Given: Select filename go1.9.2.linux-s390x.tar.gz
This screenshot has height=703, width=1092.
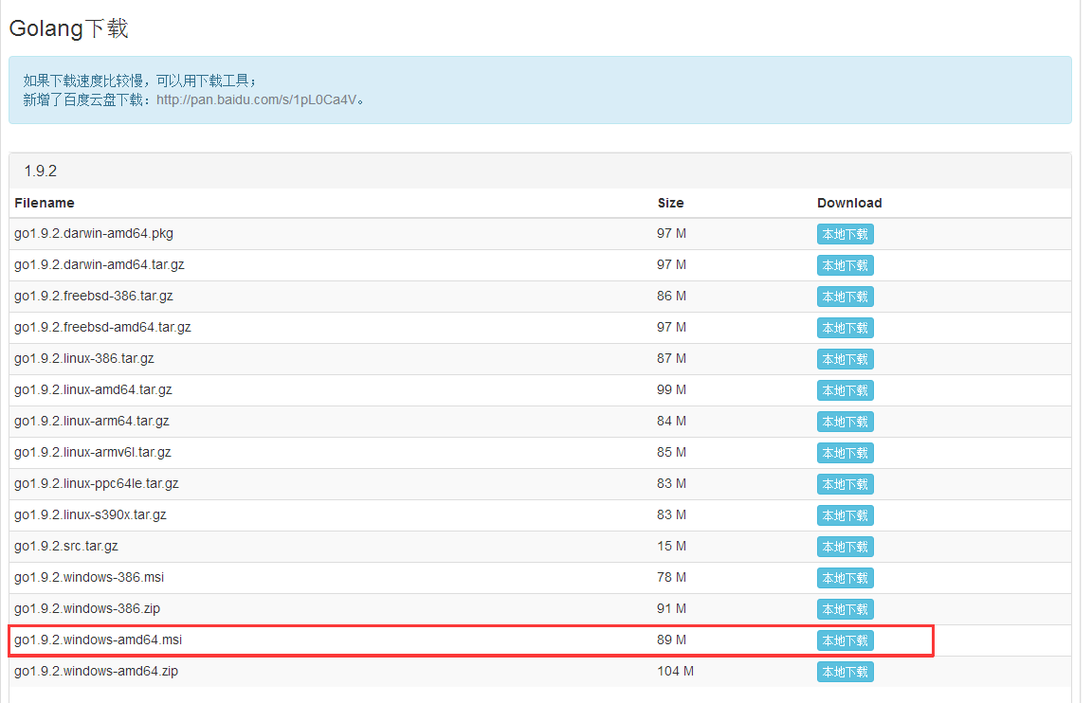Looking at the screenshot, I should pyautogui.click(x=91, y=515).
